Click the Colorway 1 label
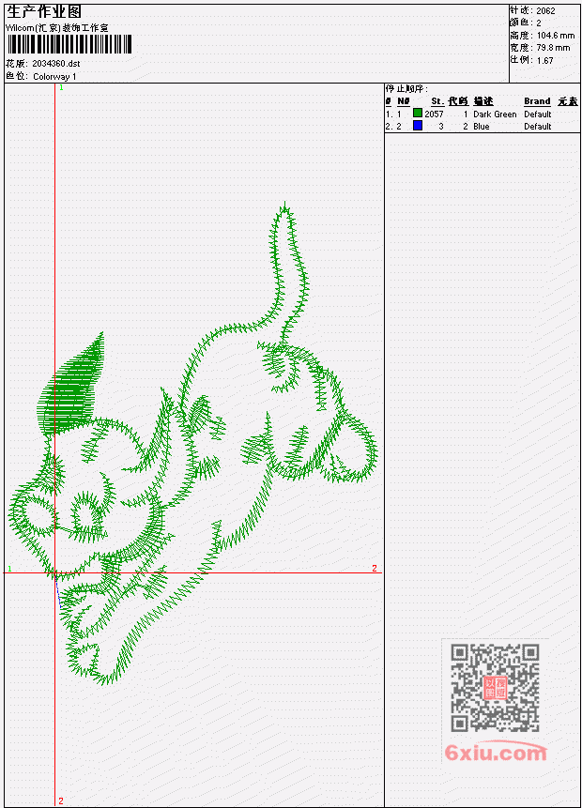 pyautogui.click(x=54, y=76)
